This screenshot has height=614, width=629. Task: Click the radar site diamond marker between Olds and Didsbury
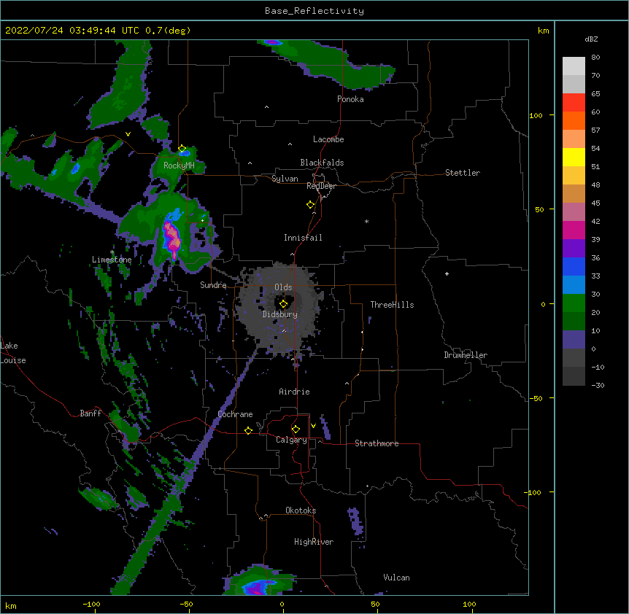tap(283, 304)
